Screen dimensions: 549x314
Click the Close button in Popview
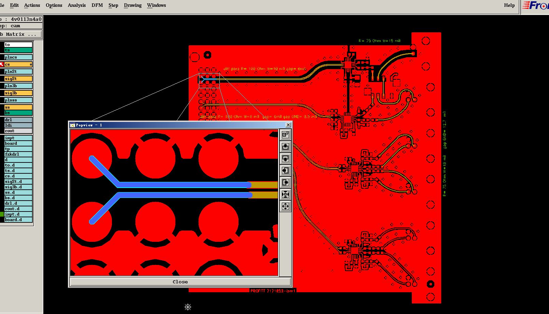180,282
